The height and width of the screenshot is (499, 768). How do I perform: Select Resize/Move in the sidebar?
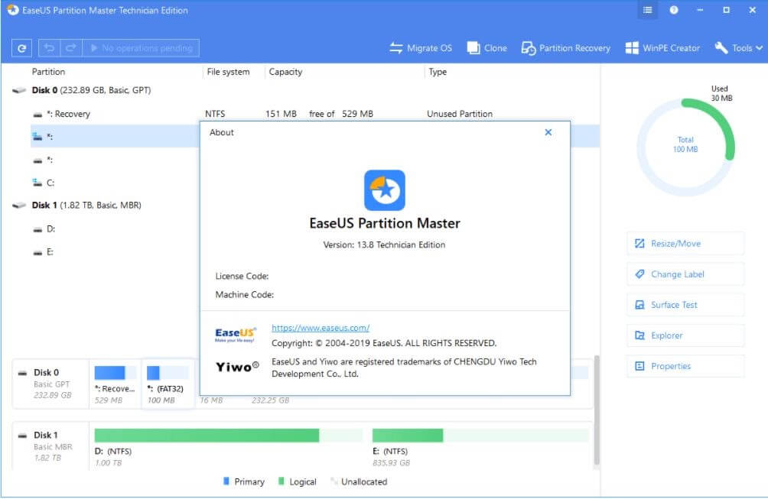pos(685,243)
